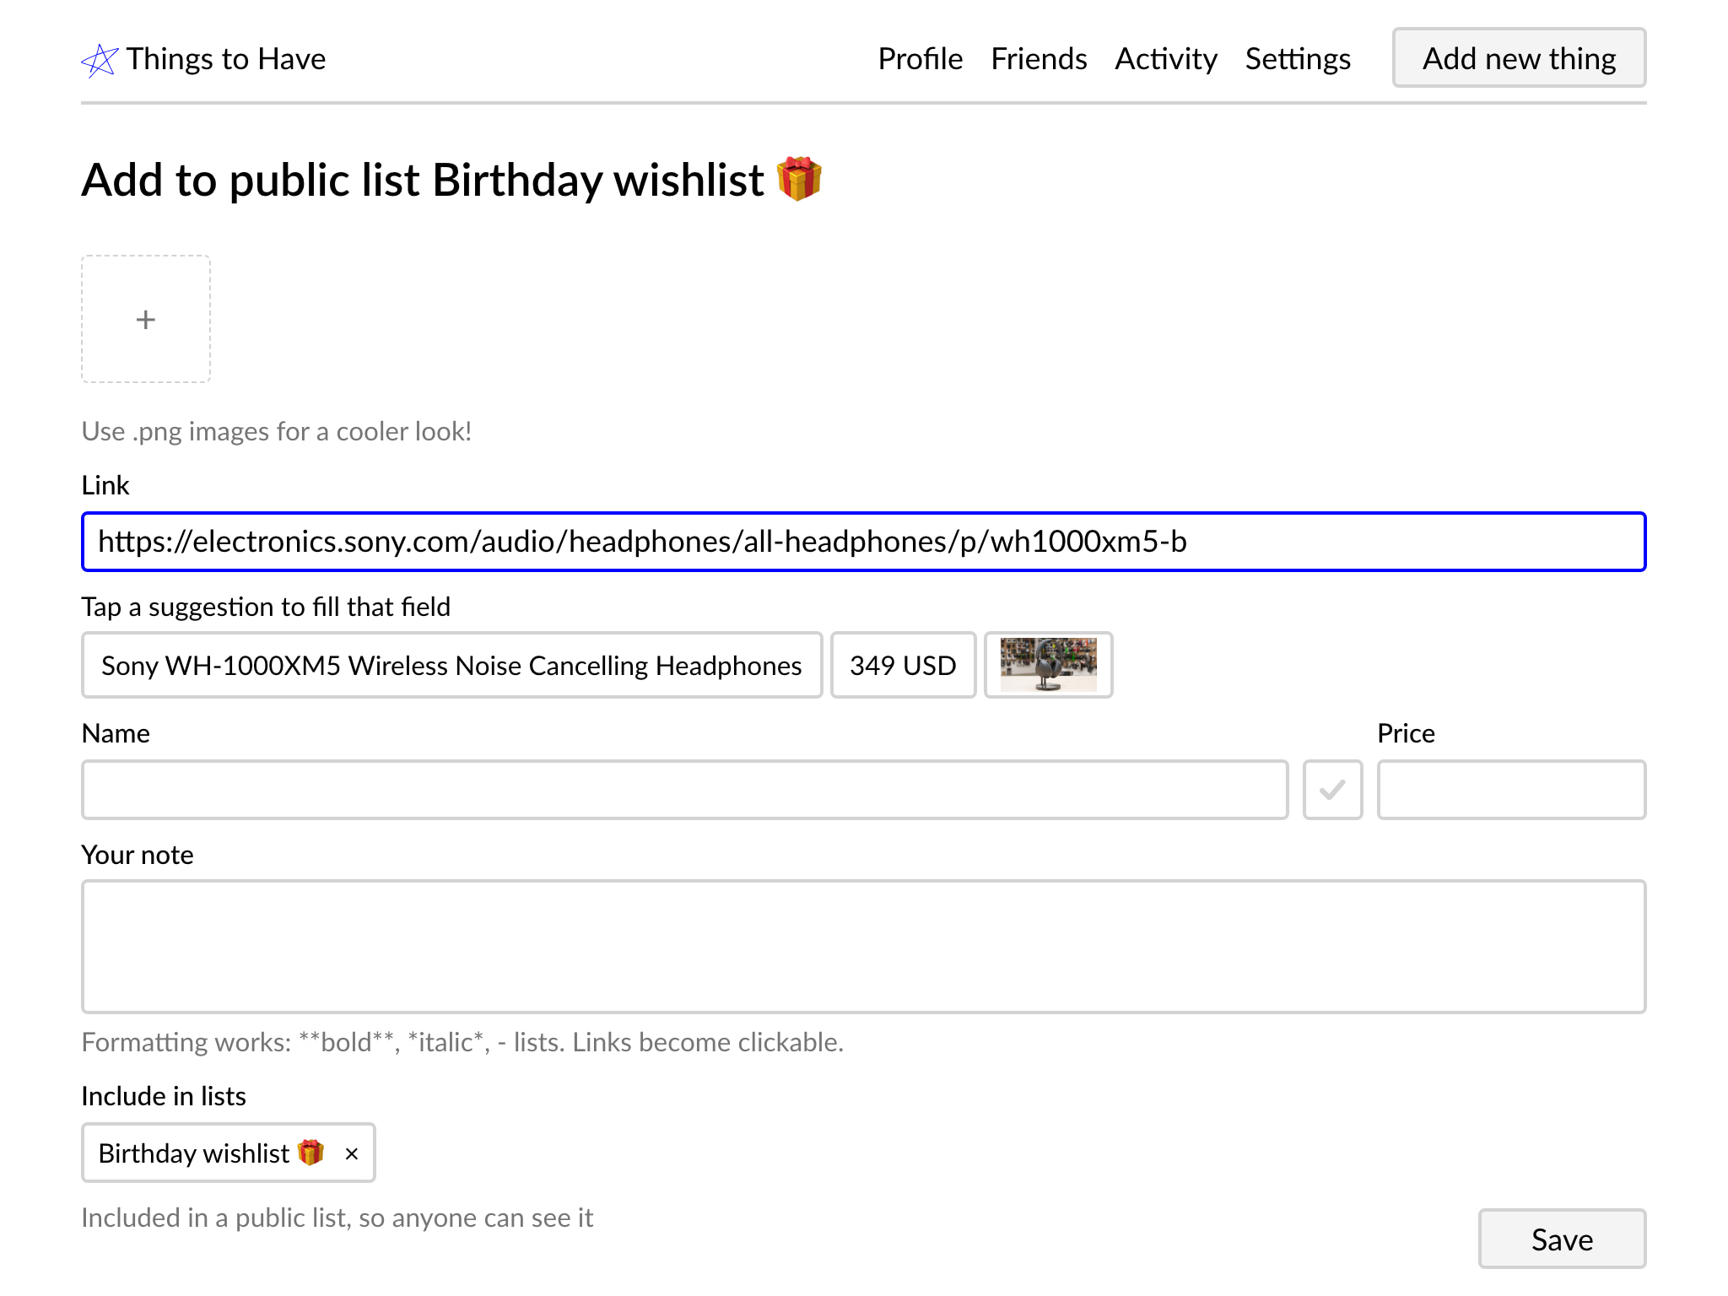Open the Activity page
1728x1296 pixels.
pos(1165,59)
